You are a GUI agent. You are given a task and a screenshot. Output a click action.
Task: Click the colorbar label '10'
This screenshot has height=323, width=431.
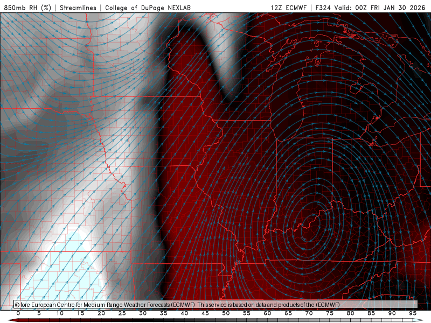[60, 313]
